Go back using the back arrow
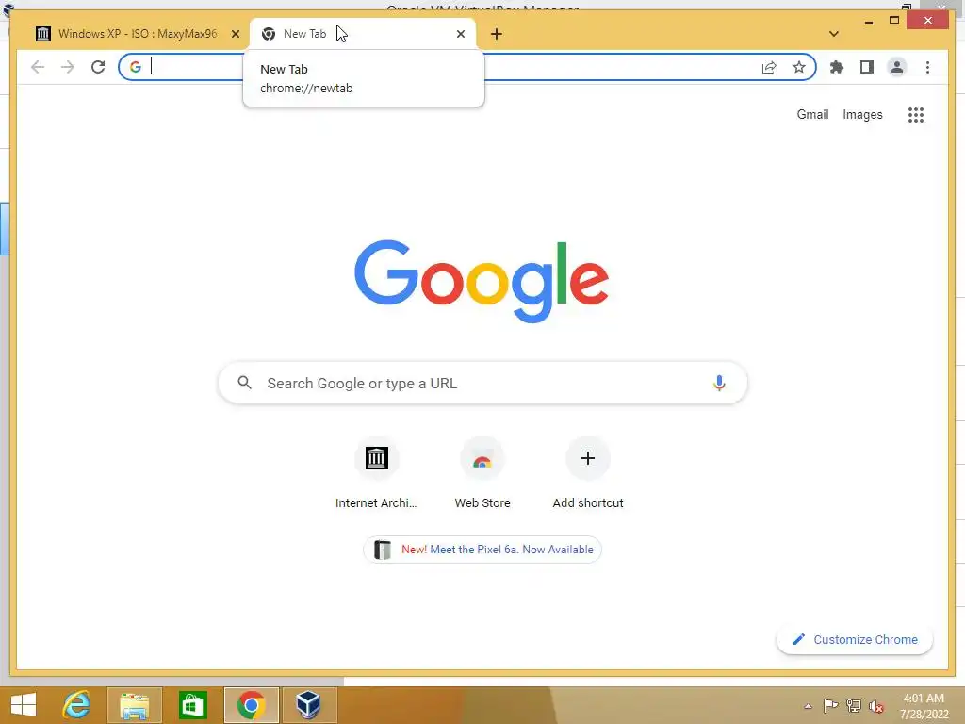Image resolution: width=965 pixels, height=724 pixels. pyautogui.click(x=38, y=67)
